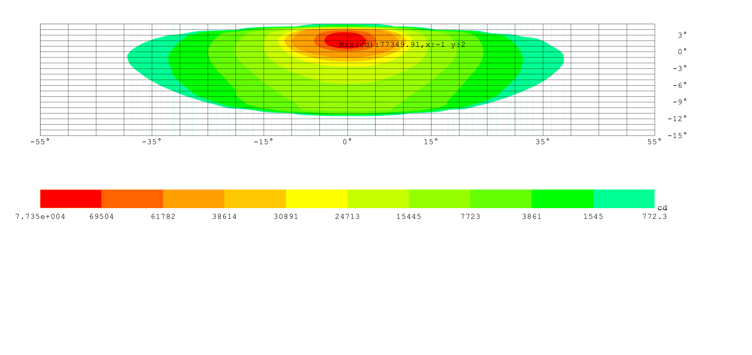Click the -55° horizontal axis label

tap(40, 142)
